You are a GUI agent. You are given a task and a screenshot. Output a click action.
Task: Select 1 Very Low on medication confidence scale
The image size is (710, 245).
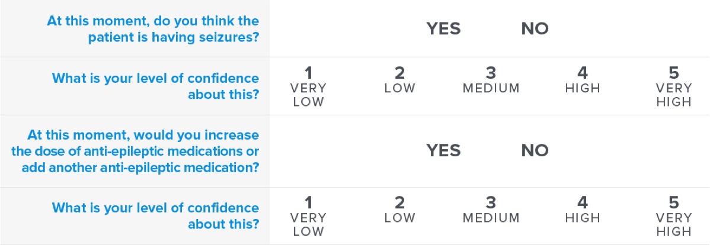pyautogui.click(x=308, y=216)
